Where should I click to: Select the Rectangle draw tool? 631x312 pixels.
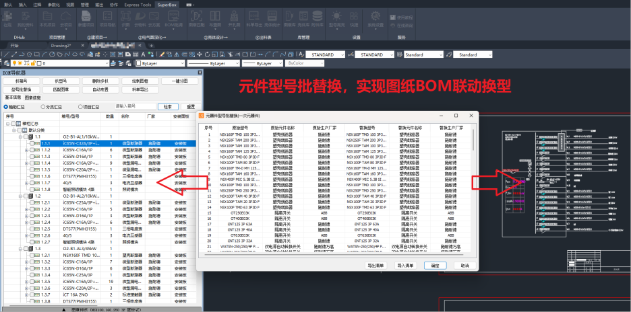coord(37,54)
